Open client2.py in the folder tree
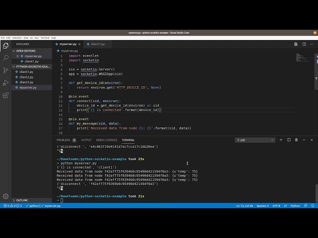The height and width of the screenshot is (238, 318). pyautogui.click(x=32, y=77)
